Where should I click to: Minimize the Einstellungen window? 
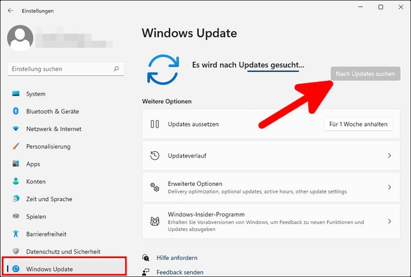360,7
